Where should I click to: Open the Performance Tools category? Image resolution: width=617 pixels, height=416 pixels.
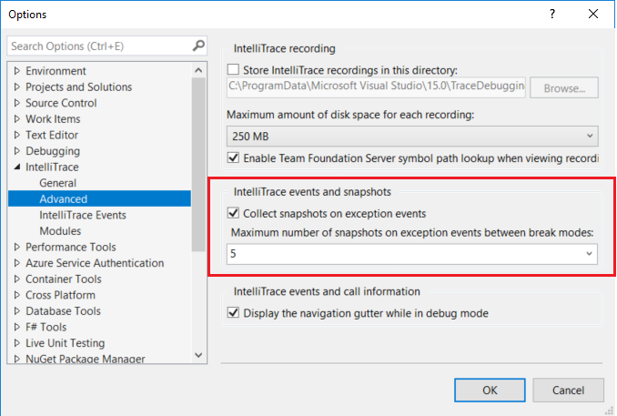[x=70, y=247]
